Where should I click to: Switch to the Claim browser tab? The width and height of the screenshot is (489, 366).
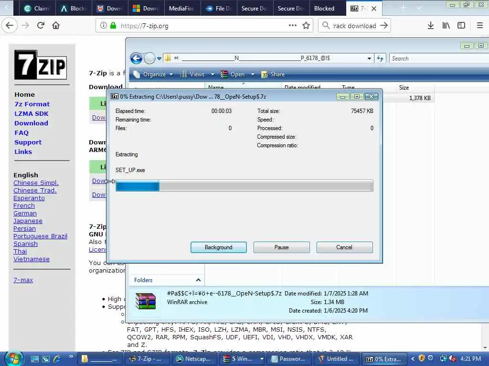(37, 9)
